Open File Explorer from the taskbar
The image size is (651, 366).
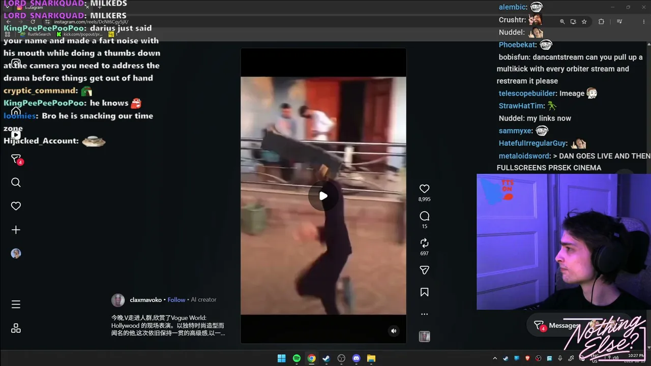pyautogui.click(x=371, y=358)
